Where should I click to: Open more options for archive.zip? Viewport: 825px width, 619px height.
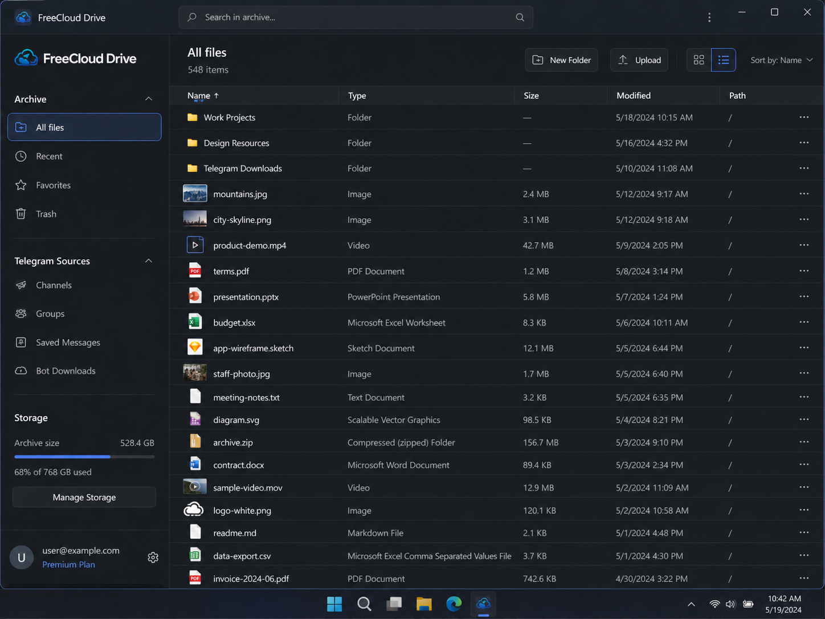(804, 442)
